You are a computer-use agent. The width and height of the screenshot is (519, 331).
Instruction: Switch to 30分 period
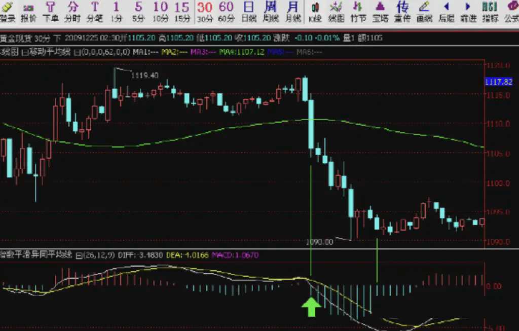[205, 12]
